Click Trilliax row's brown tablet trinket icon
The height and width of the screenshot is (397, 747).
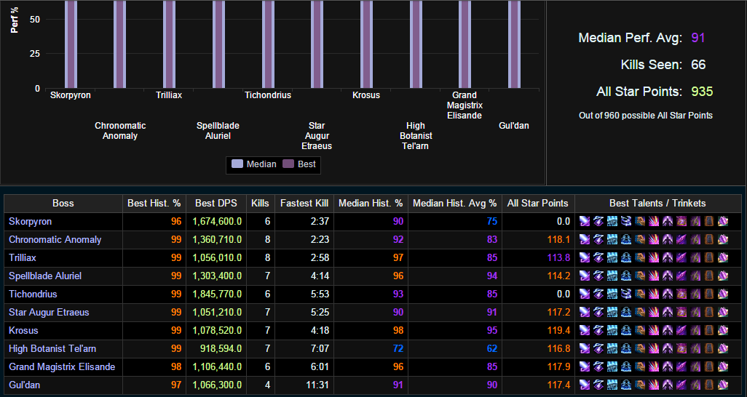click(709, 257)
